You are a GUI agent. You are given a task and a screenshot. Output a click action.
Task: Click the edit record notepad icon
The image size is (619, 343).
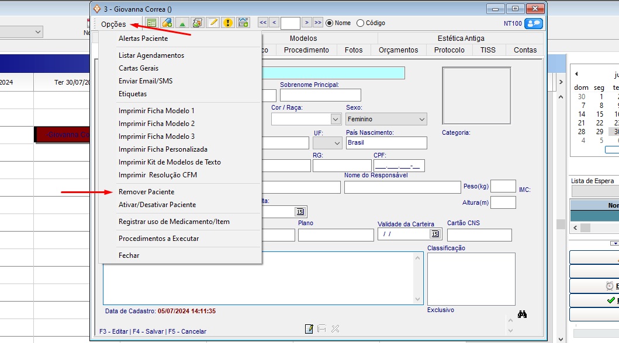(x=309, y=329)
